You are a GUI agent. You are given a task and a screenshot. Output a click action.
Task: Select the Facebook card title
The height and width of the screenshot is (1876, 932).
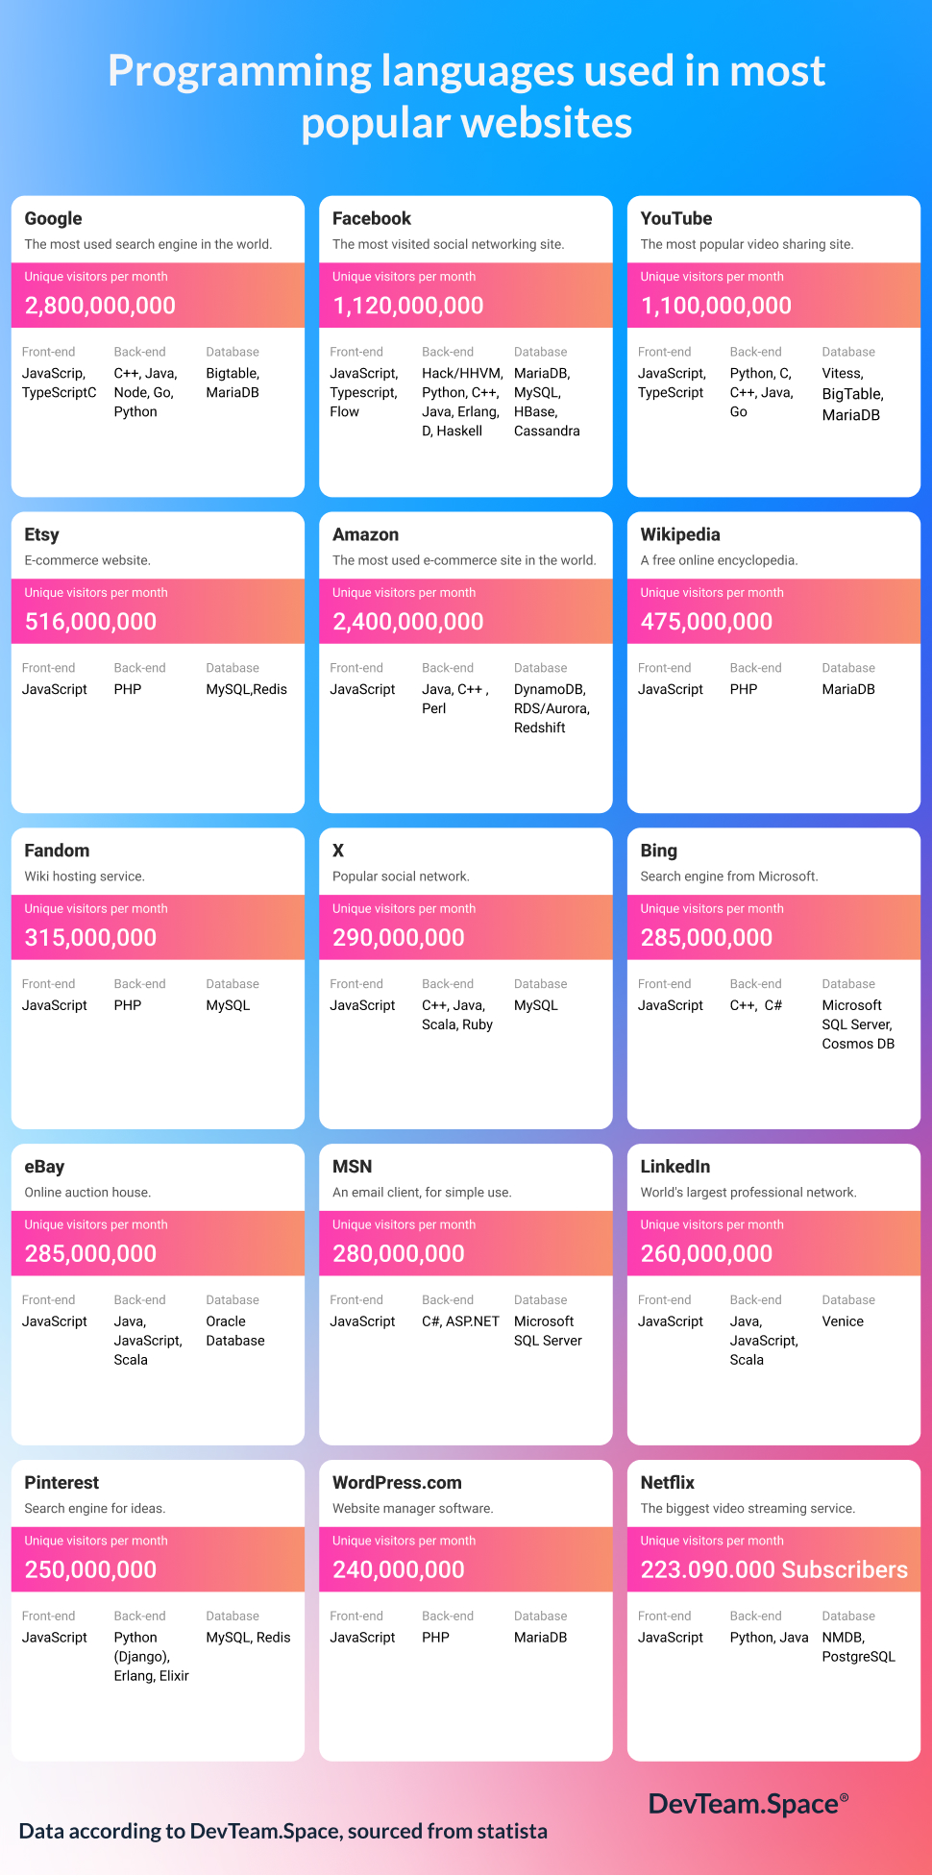(x=371, y=218)
